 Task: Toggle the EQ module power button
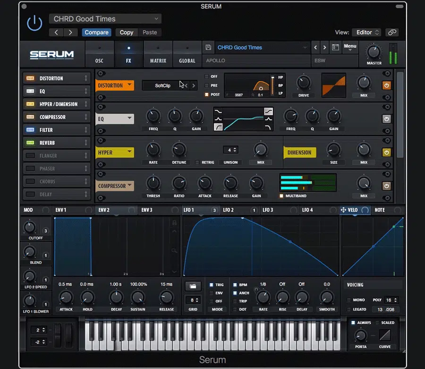click(x=386, y=119)
